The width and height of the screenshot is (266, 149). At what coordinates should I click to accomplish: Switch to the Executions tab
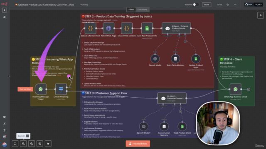click(142, 10)
